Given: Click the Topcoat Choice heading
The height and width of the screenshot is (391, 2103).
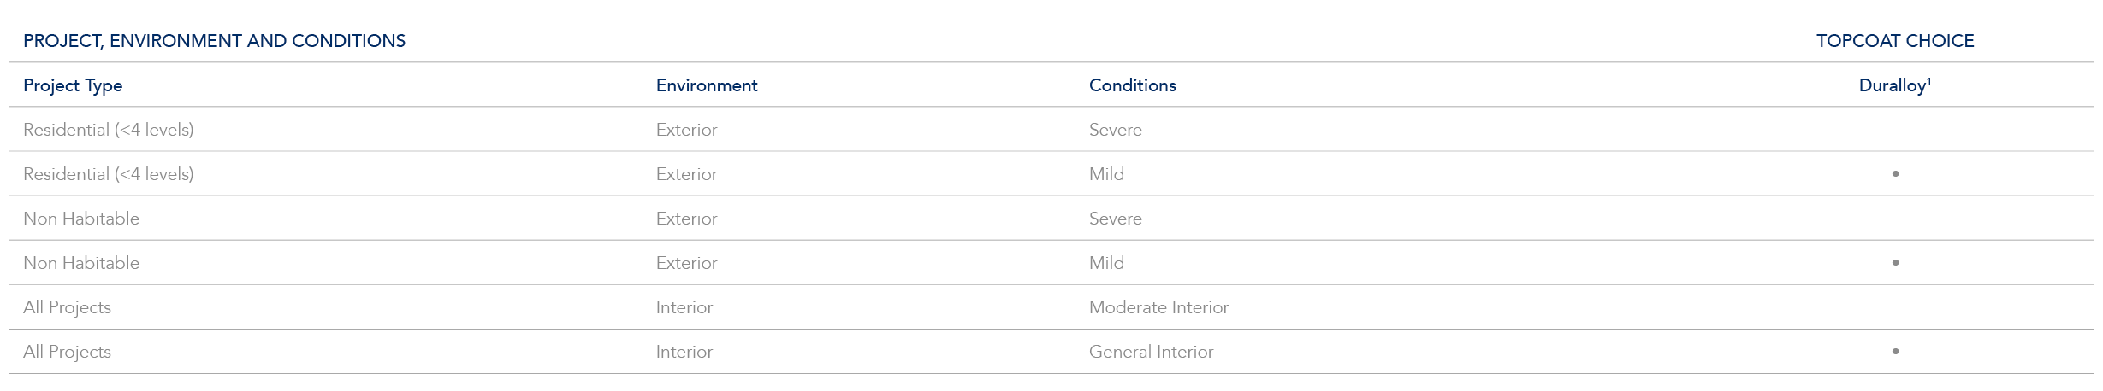Looking at the screenshot, I should (1895, 41).
